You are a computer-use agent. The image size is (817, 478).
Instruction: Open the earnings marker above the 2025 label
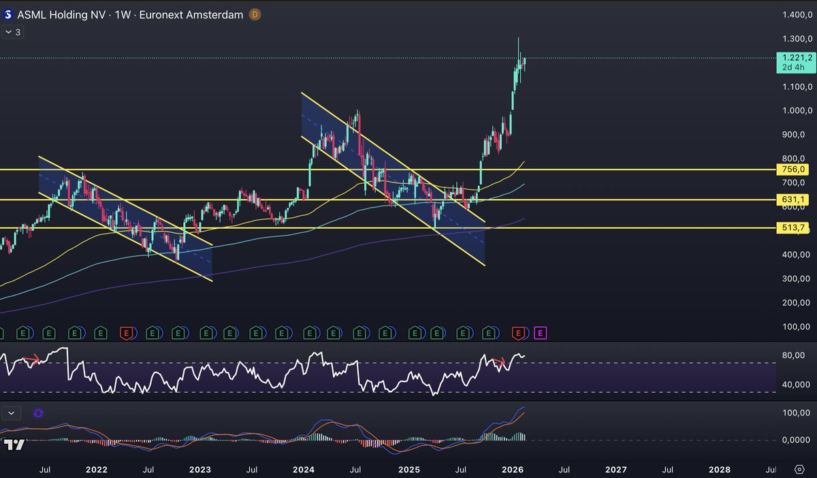414,332
